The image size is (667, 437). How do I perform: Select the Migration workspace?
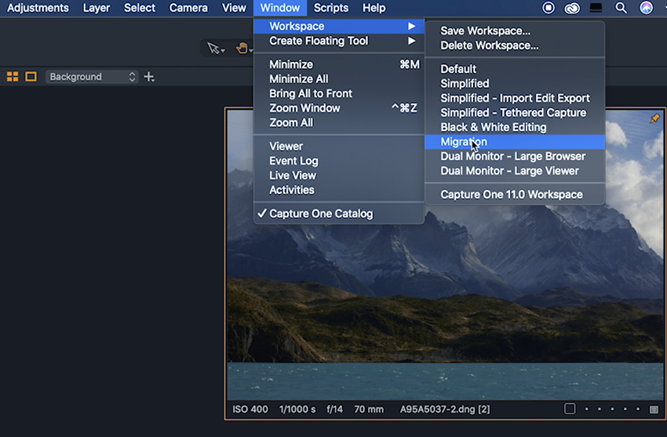pos(515,142)
